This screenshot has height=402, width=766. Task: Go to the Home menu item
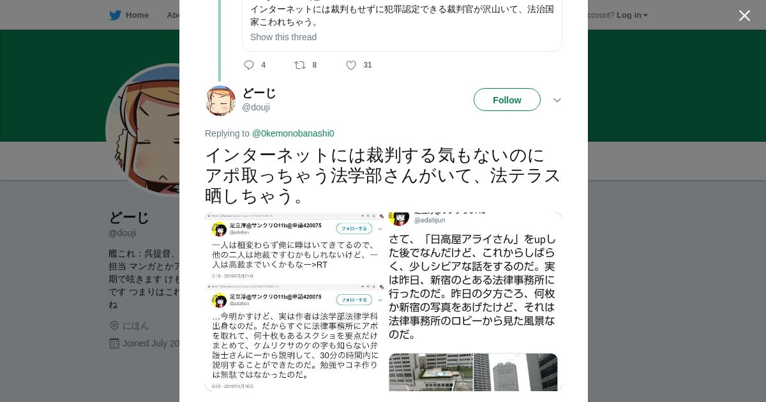tap(137, 15)
